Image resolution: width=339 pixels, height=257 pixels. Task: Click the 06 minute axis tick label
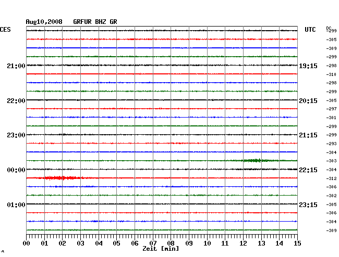click(x=135, y=243)
